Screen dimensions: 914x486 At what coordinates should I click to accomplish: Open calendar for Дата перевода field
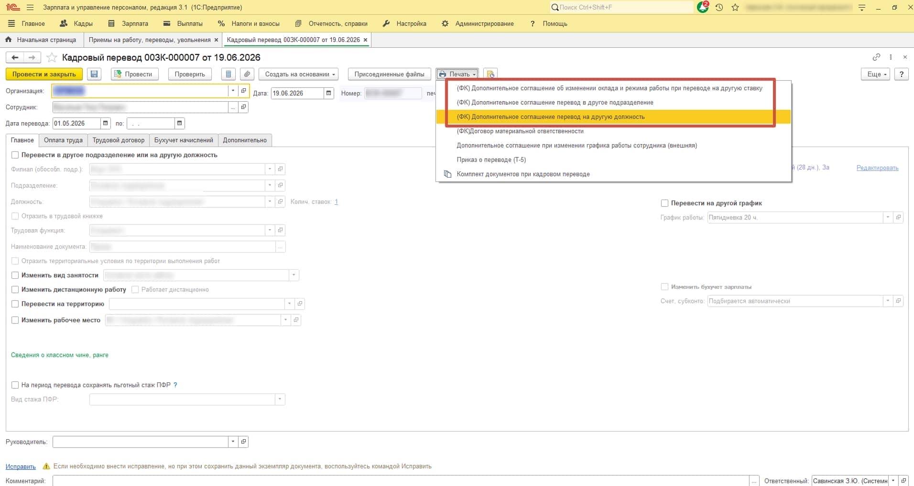pyautogui.click(x=106, y=123)
